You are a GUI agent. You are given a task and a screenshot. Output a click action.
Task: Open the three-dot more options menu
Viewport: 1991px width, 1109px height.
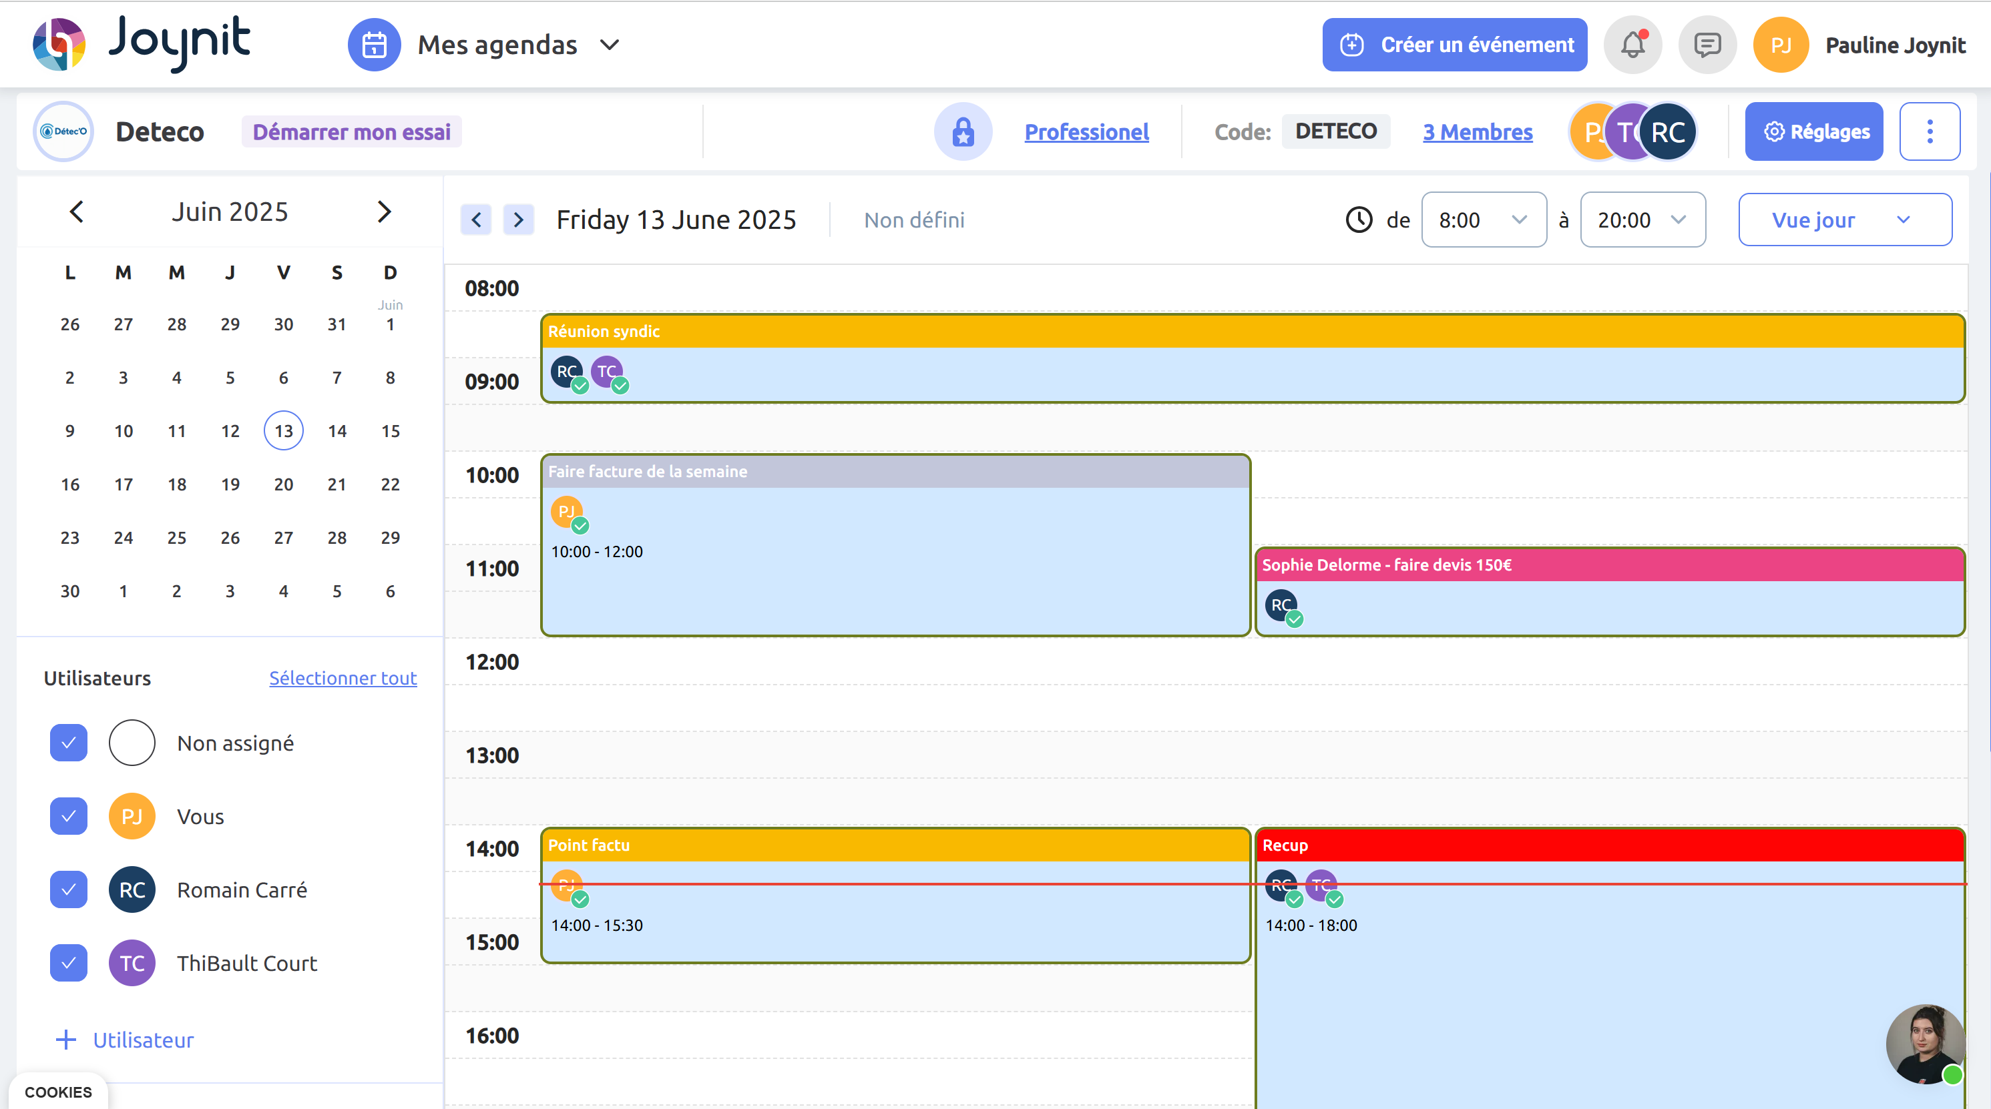[x=1929, y=132]
